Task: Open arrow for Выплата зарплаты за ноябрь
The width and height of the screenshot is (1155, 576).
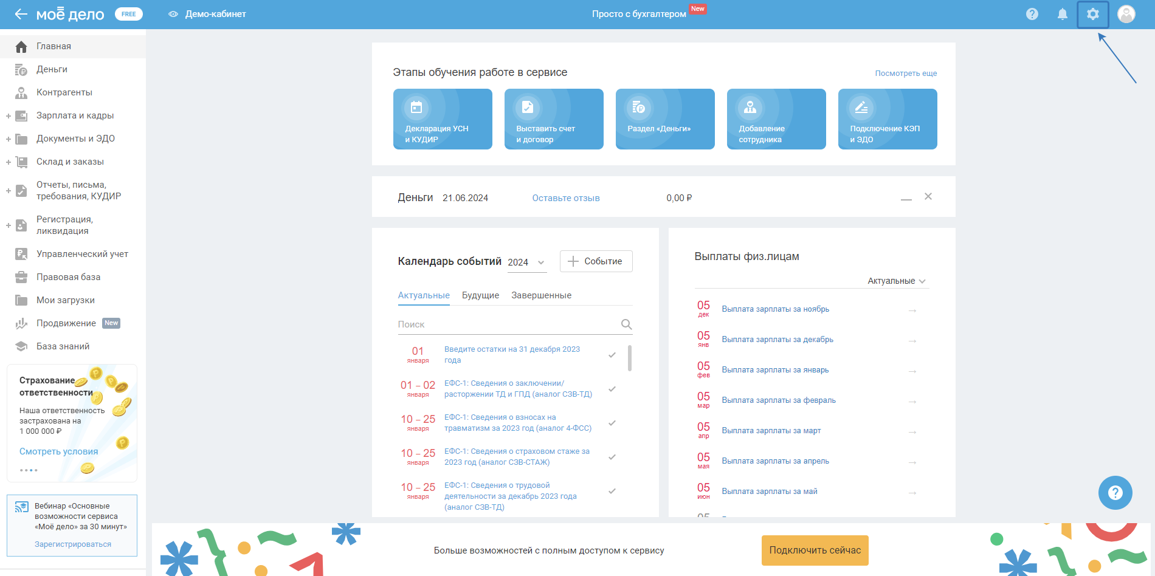Action: click(912, 310)
